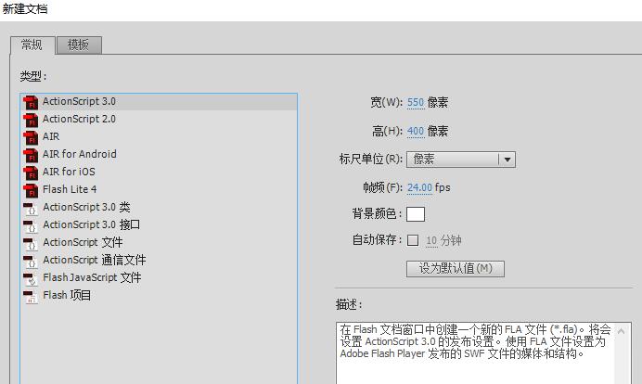The image size is (642, 384).
Task: Select the ActionScript 3.0 file icon
Action: point(31,102)
